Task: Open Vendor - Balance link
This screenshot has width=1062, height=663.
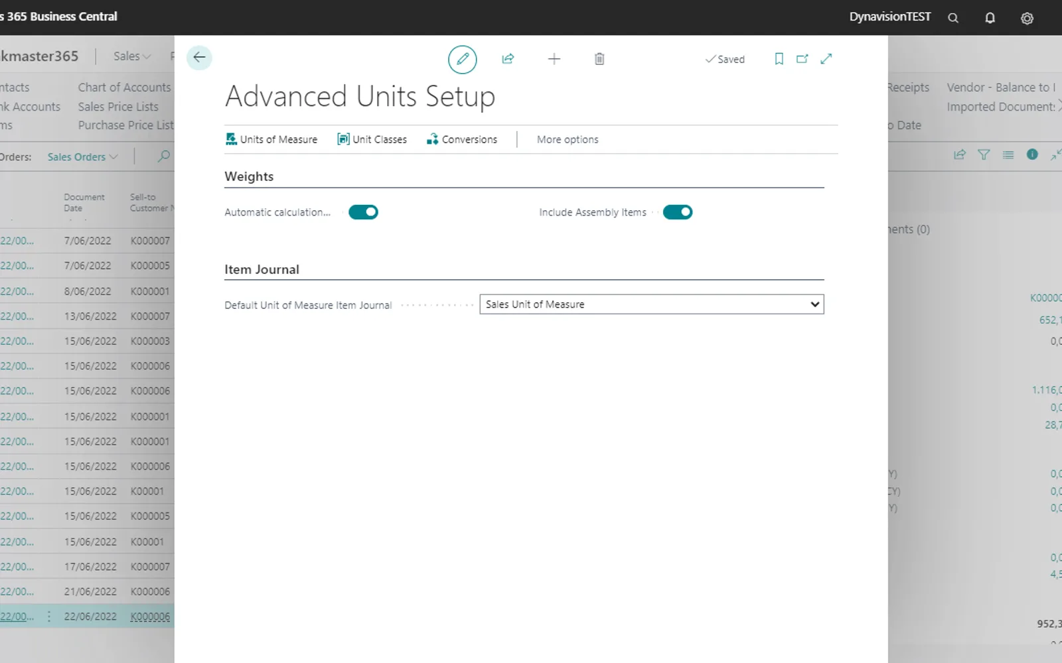Action: [x=1000, y=88]
